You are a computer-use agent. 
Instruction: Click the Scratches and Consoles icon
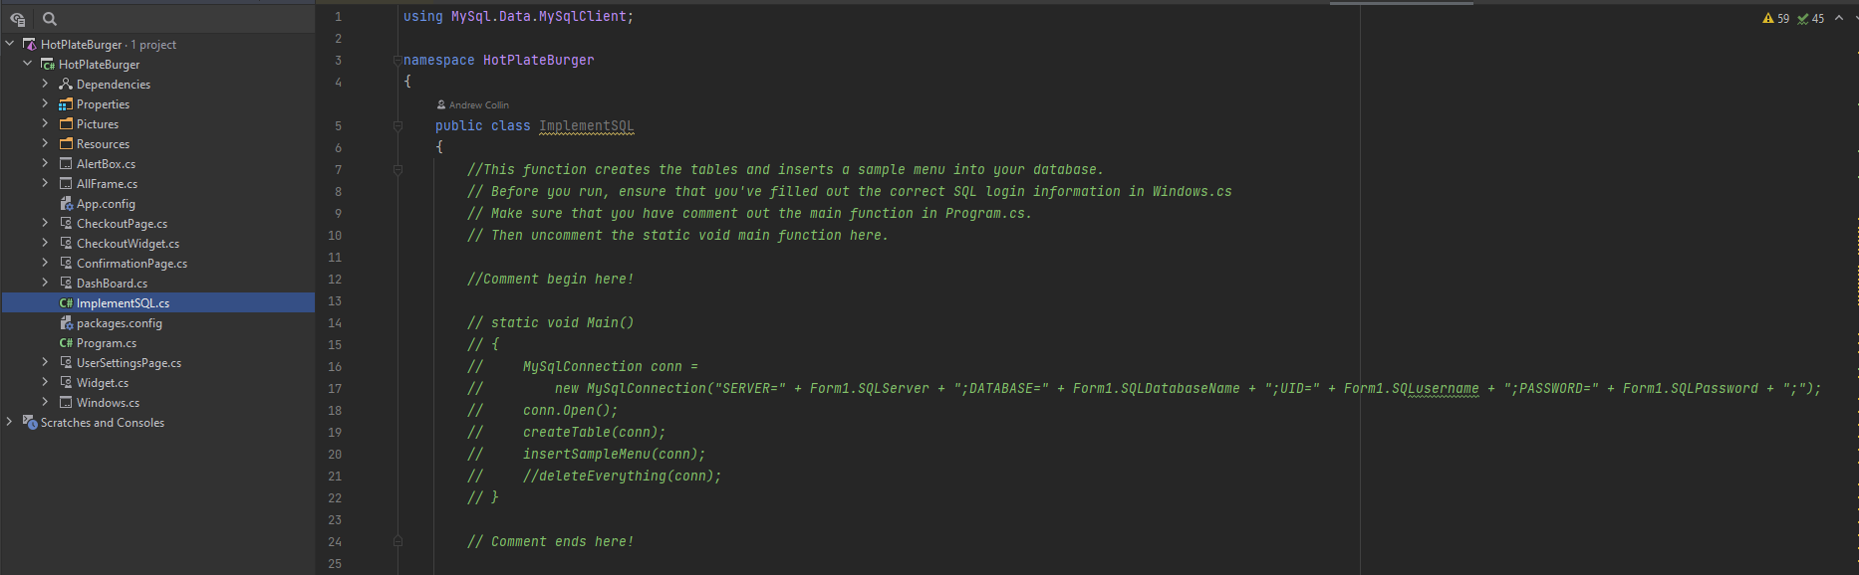30,423
